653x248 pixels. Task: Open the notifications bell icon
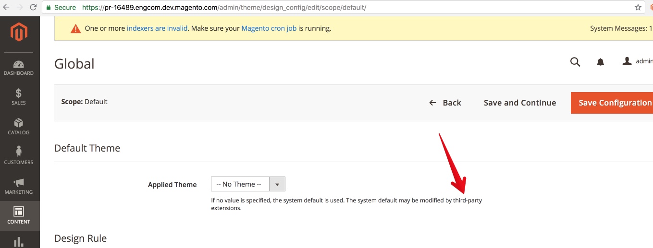click(x=600, y=62)
